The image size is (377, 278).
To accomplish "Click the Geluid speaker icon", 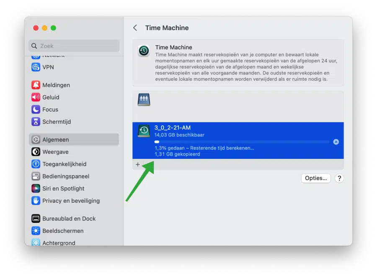I will pos(36,97).
